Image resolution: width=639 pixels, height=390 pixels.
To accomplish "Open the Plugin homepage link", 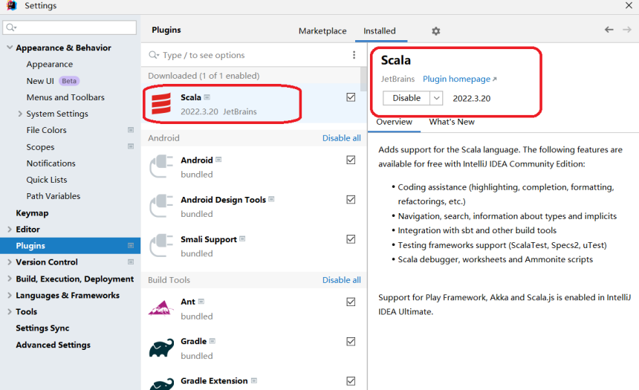I will [459, 79].
